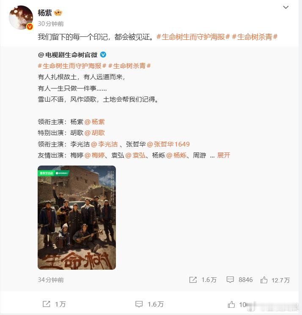Open the @胡歌 mention link
This screenshot has height=315, width=302.
[x=95, y=133]
